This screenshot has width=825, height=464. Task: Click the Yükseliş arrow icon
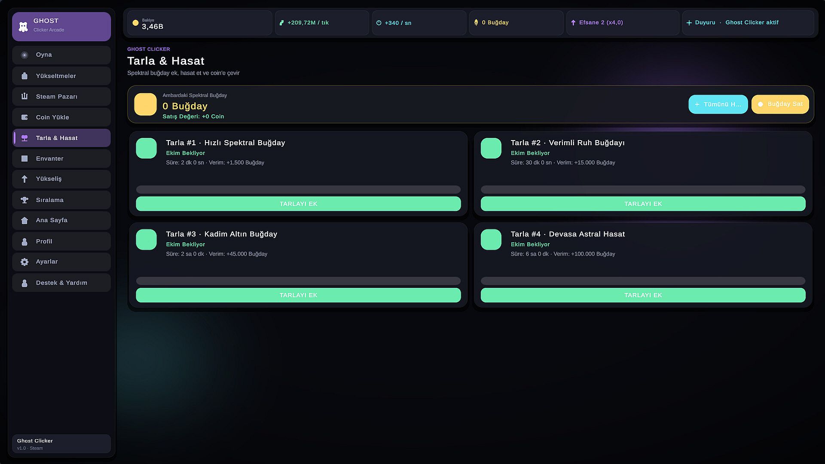pos(24,179)
